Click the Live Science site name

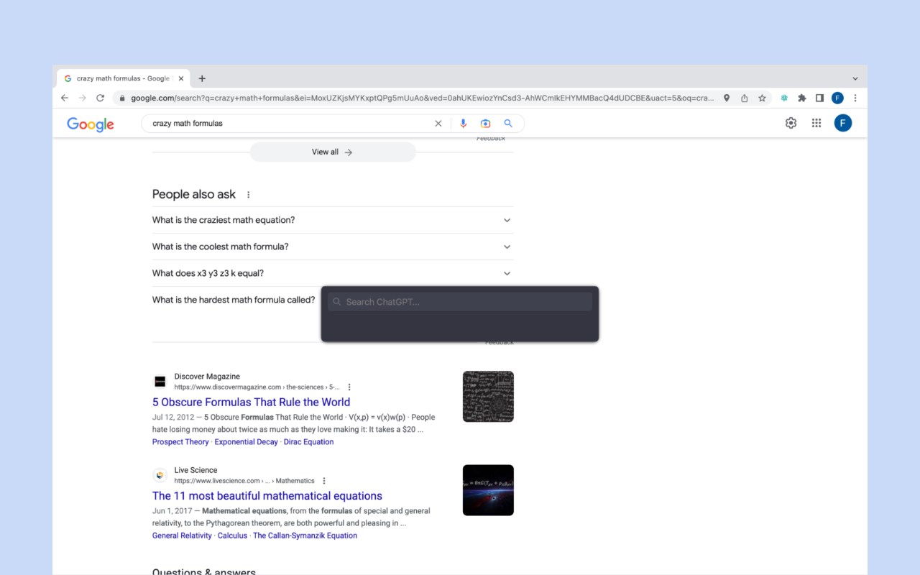tap(195, 470)
